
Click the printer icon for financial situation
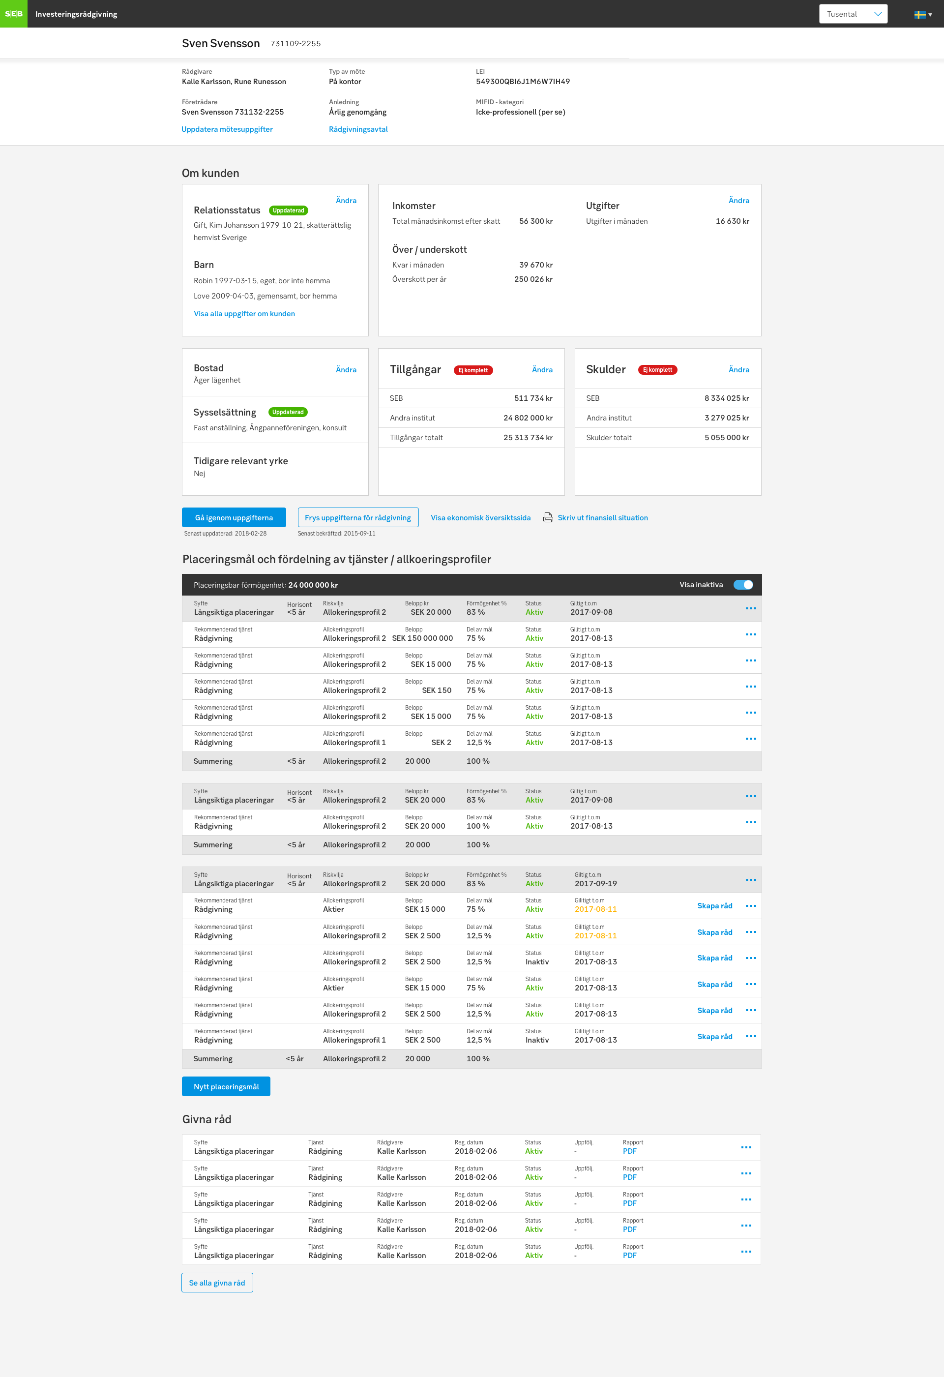(x=548, y=517)
